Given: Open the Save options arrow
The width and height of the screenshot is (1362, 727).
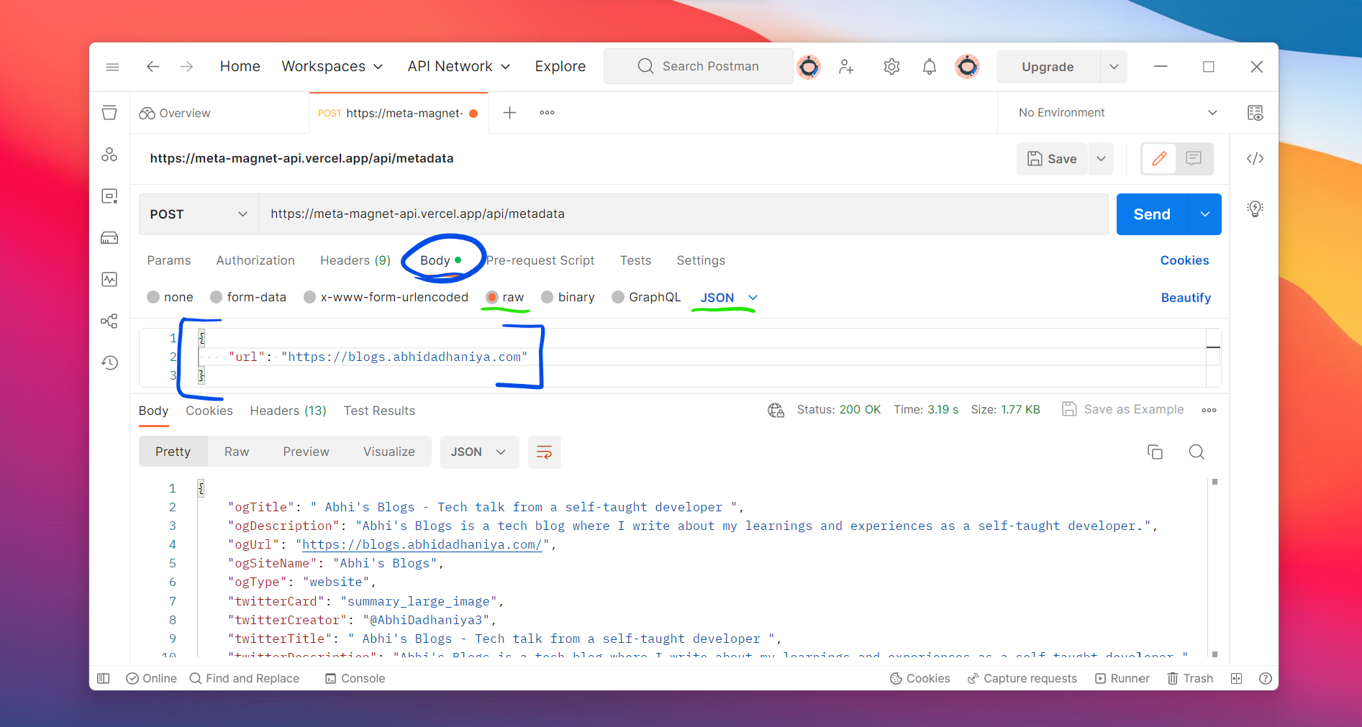Looking at the screenshot, I should (1101, 159).
